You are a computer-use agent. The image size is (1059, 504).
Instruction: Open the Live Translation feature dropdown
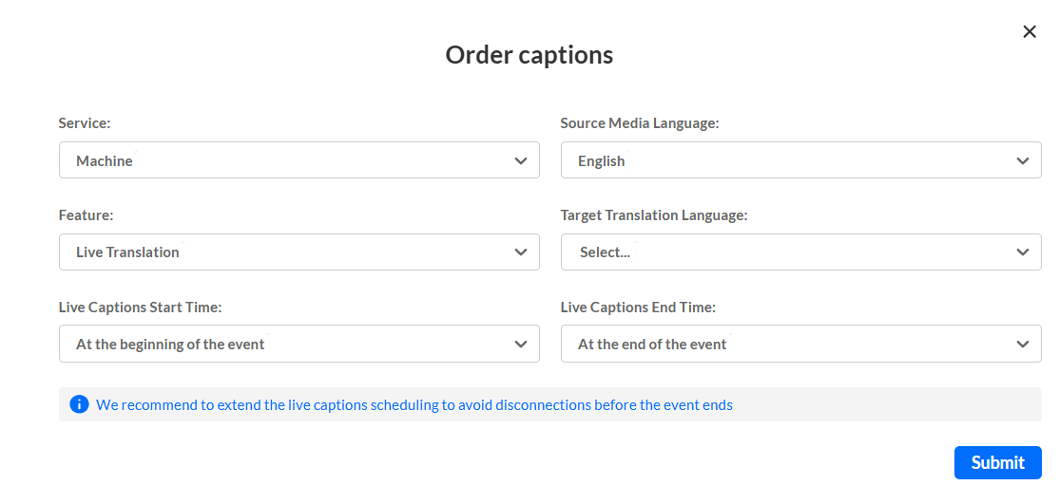tap(285, 252)
